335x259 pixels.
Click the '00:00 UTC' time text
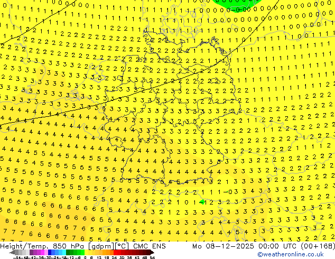tap(278, 246)
